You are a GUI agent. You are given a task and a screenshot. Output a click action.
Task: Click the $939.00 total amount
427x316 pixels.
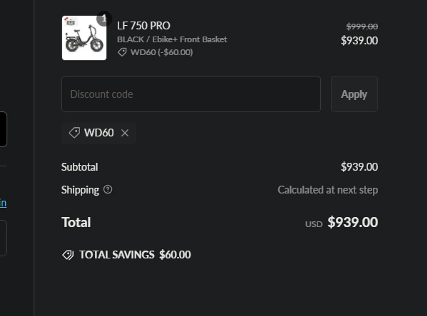pos(353,222)
